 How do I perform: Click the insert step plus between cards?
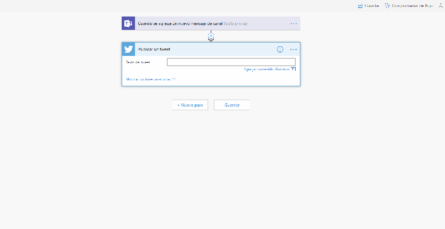click(x=211, y=36)
